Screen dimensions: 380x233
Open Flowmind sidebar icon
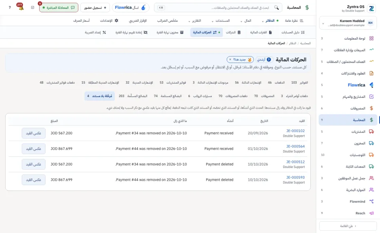pos(371,201)
